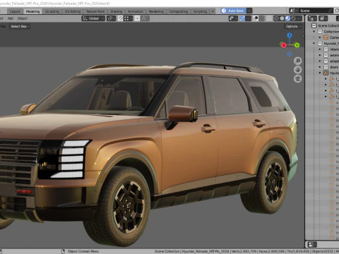
Task: Collapse the Hyundai collection row
Action: click(314, 43)
